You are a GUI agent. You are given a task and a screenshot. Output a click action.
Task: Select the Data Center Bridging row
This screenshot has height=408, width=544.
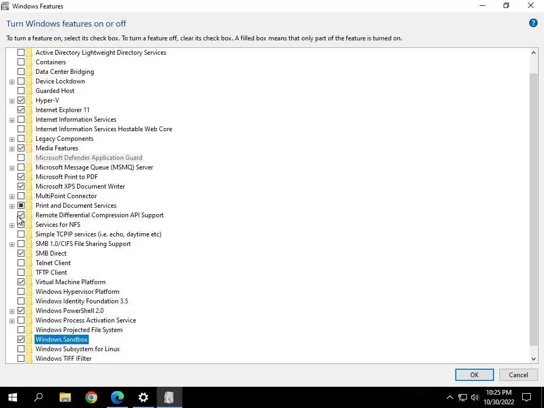coord(64,72)
